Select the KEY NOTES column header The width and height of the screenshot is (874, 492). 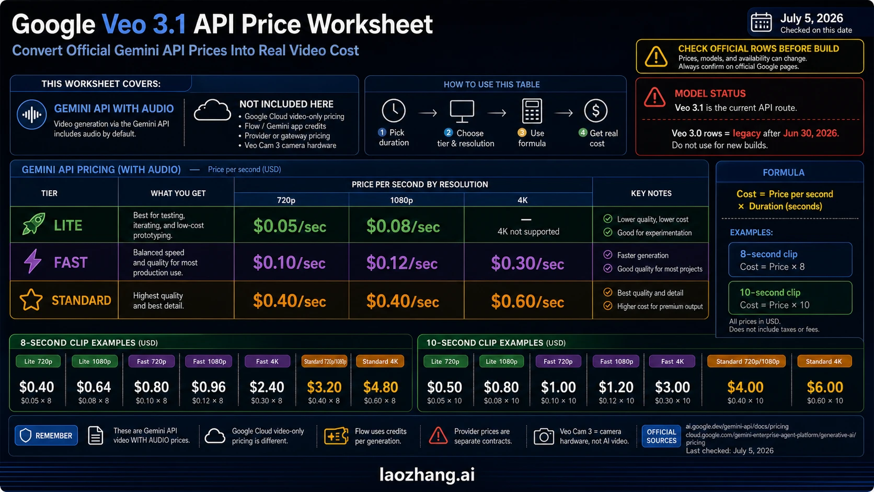[651, 193]
